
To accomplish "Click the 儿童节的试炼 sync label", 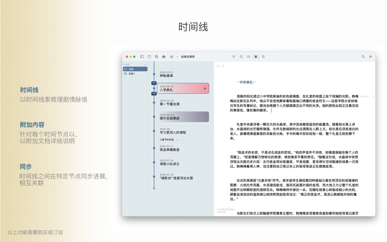I will 166,139.
